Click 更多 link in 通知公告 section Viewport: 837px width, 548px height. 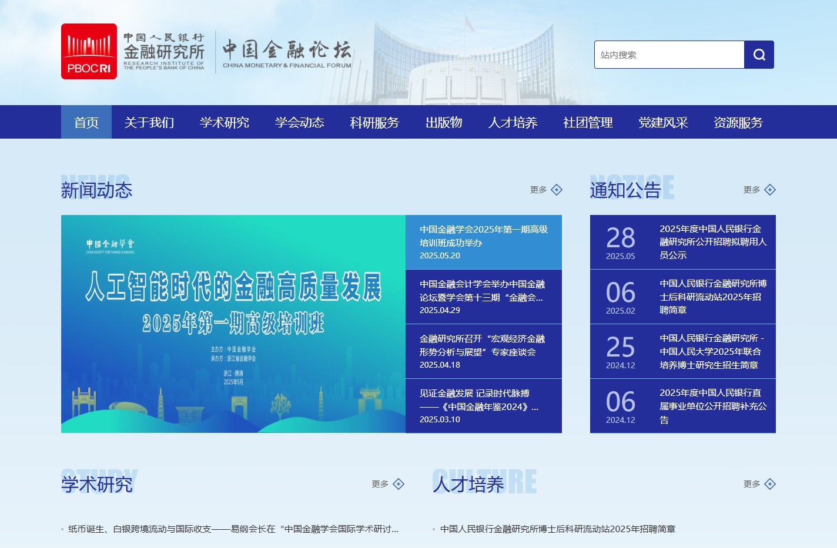tap(752, 190)
